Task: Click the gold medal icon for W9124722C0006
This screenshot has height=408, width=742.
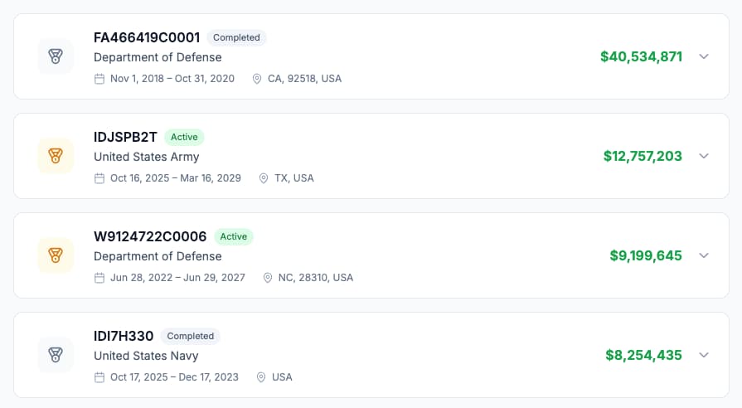Action: click(56, 255)
